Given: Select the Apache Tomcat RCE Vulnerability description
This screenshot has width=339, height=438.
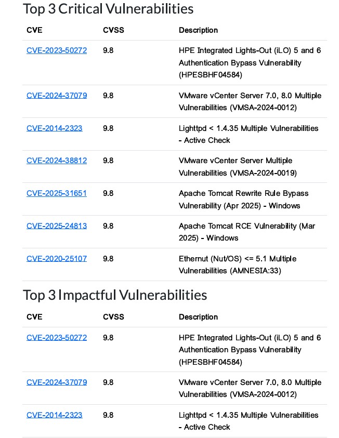Looking at the screenshot, I should (247, 232).
